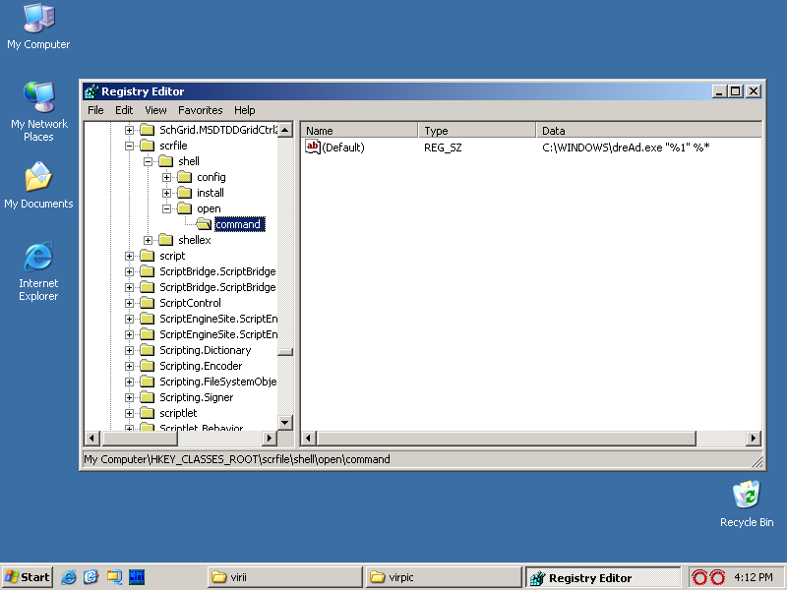
Task: Click the Start button
Action: click(x=28, y=577)
